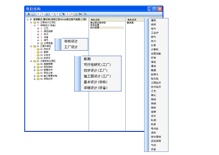This screenshot has height=155, width=219.
Task: Select 详细设计(设备) in the popup menu
Action: [x=95, y=88]
